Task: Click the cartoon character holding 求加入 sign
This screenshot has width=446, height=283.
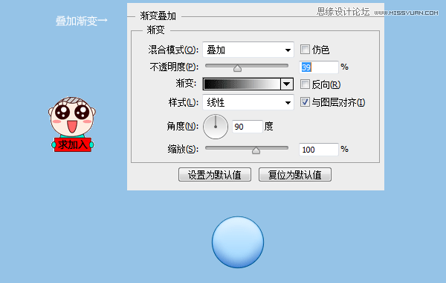Action: pyautogui.click(x=72, y=124)
